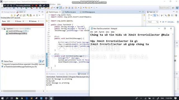Open the Task List view menu triangle
Screen dimensions: 179x100
tap(149, 18)
